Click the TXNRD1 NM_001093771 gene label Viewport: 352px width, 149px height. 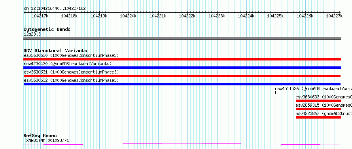(46, 141)
